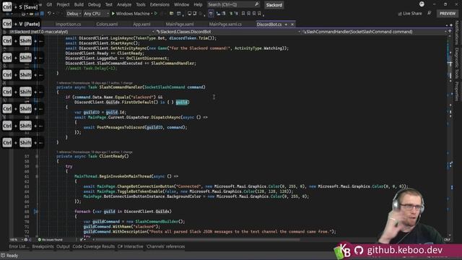This screenshot has width=462, height=260.
Task: Open the Debug configuration dropdown
Action: [x=74, y=14]
